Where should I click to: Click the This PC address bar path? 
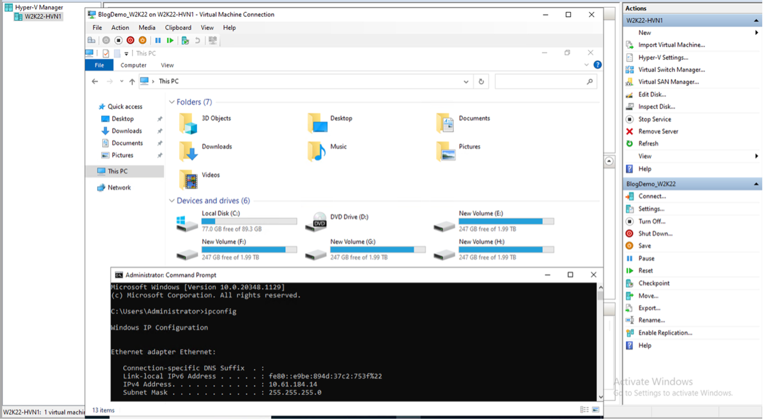169,82
